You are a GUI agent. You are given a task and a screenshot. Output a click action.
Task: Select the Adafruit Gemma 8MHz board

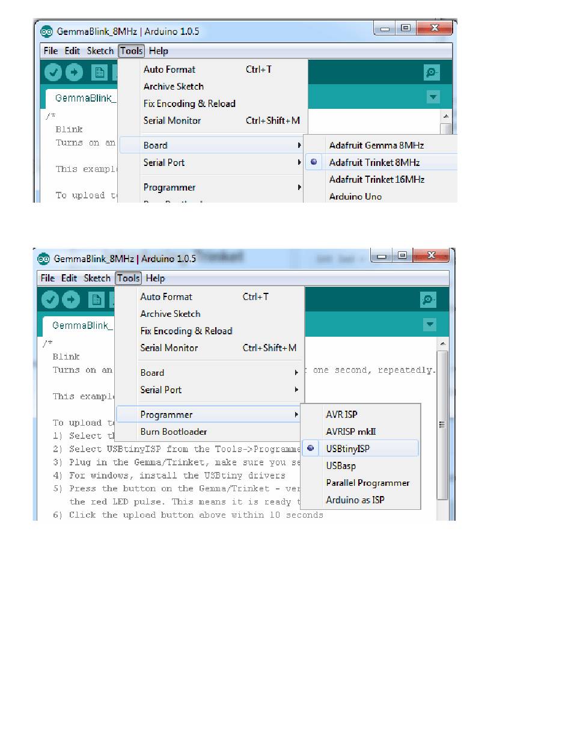(380, 146)
